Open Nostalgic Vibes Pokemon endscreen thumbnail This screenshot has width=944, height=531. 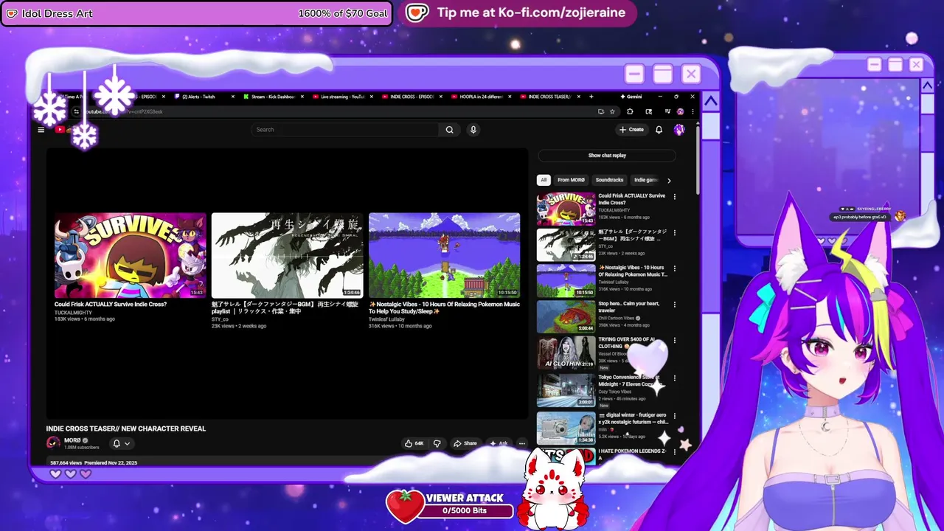pyautogui.click(x=445, y=255)
